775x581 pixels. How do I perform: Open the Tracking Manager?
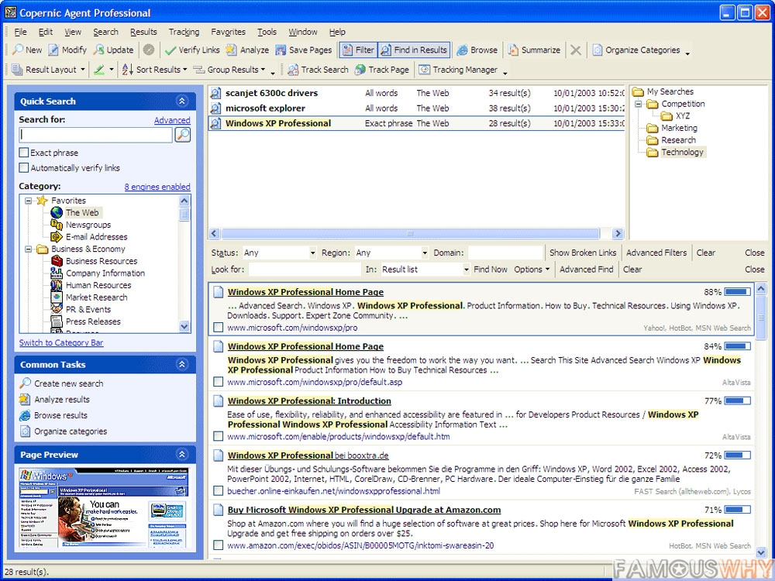tap(458, 70)
